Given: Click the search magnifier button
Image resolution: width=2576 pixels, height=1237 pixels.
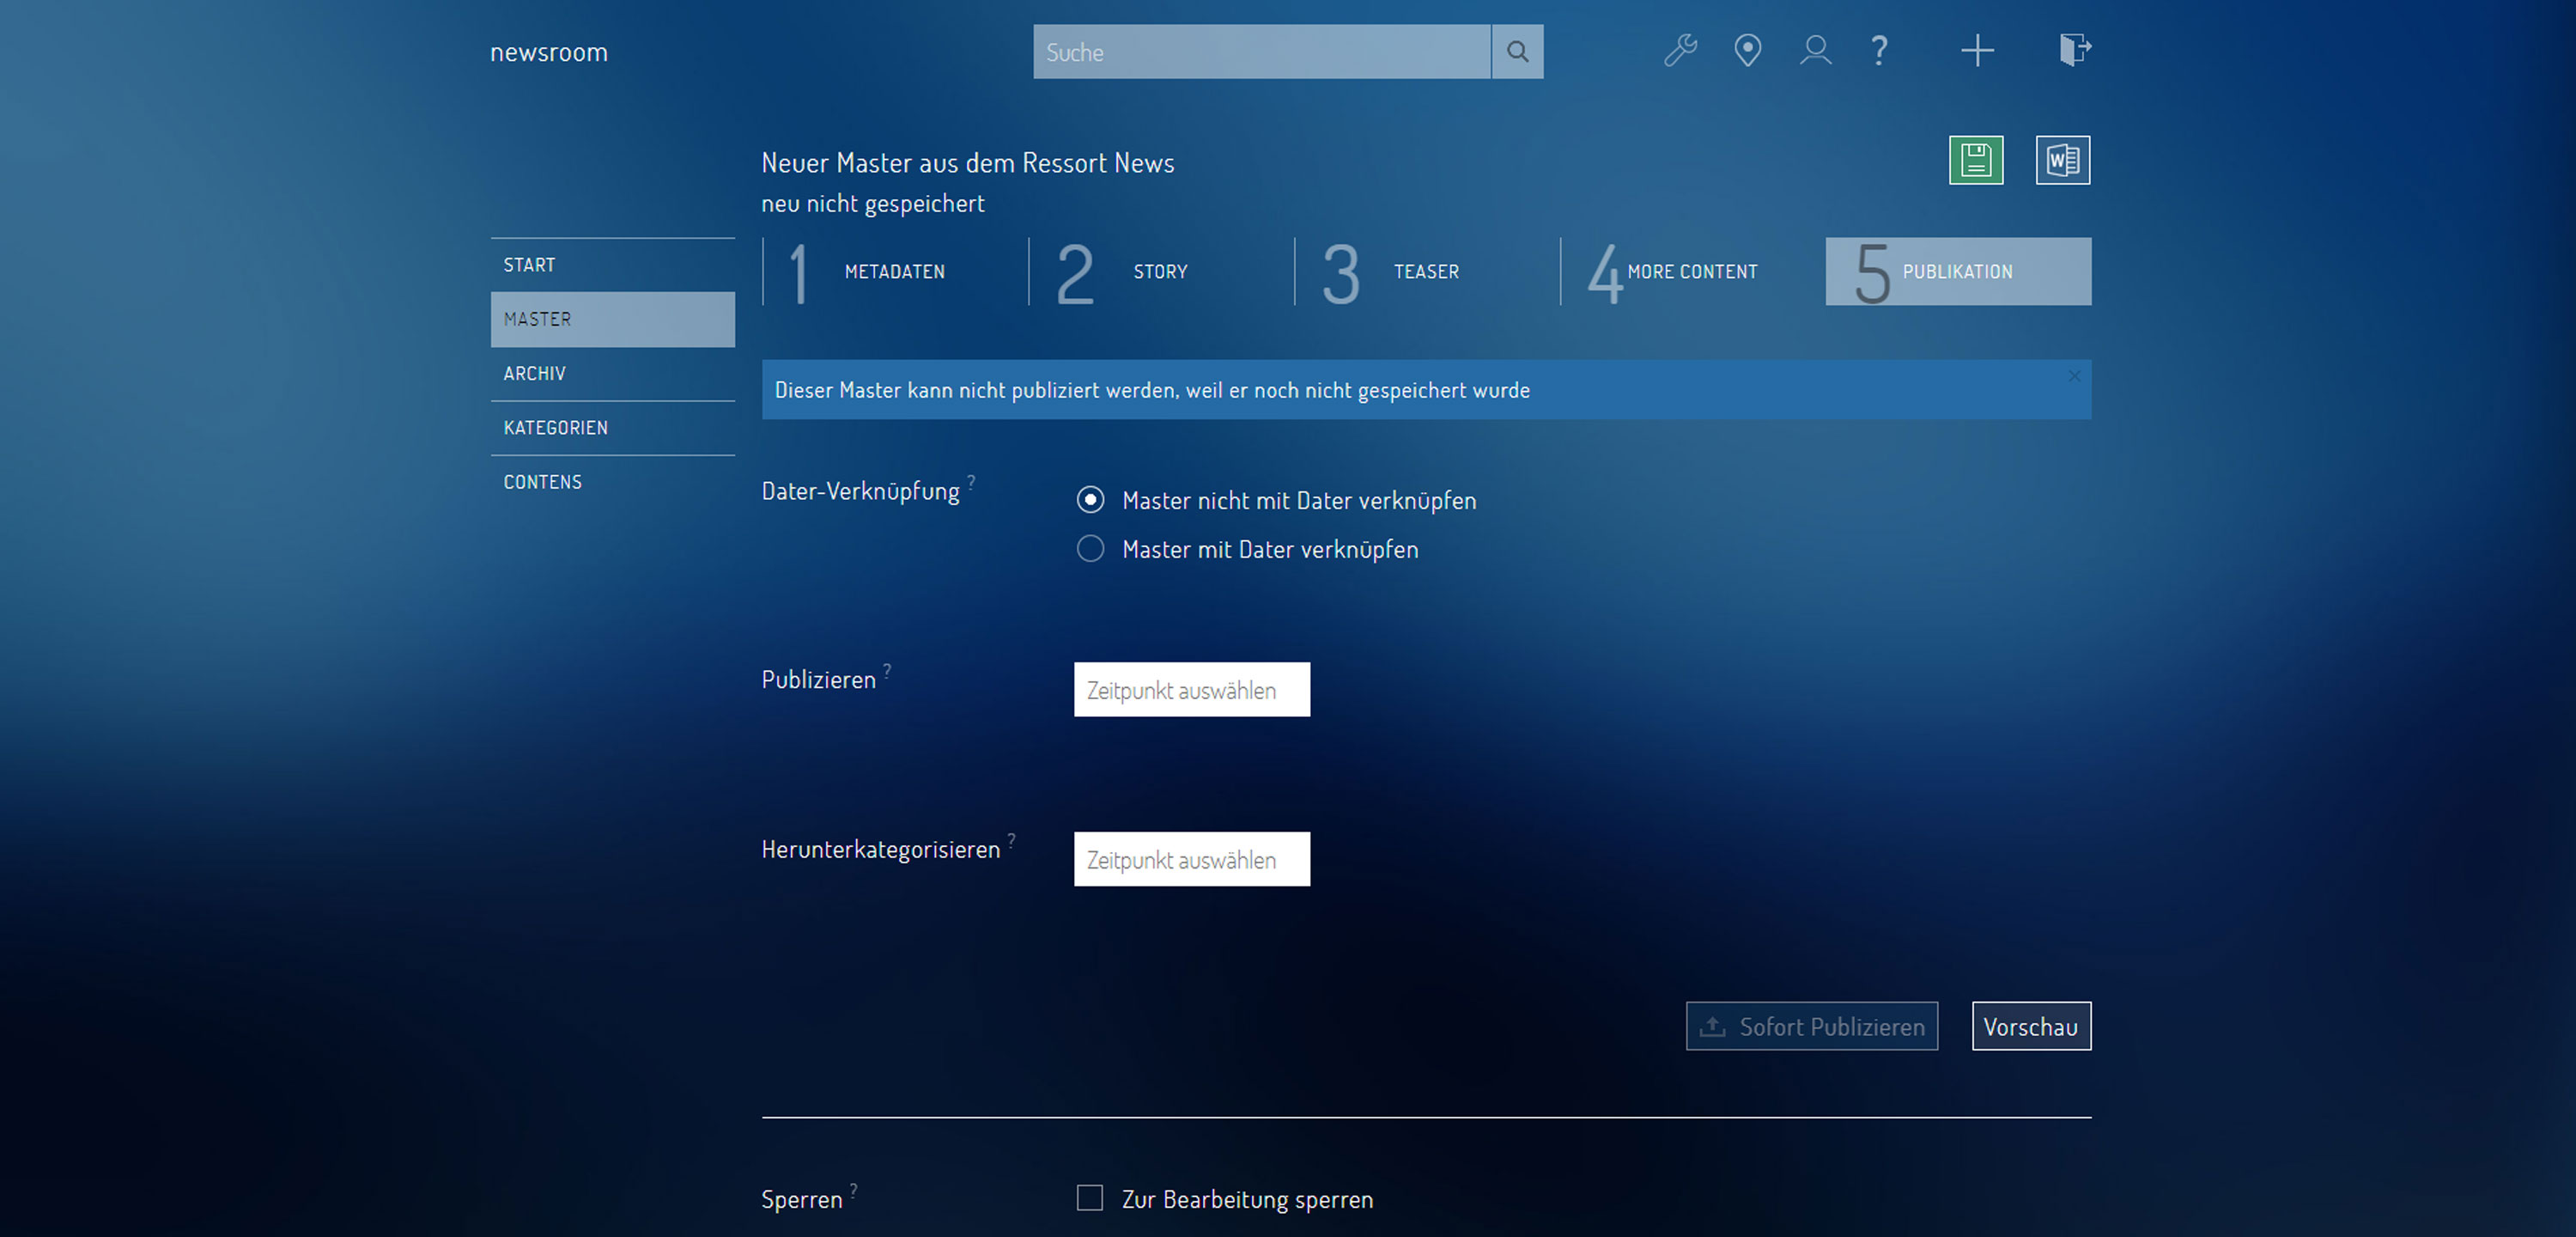Looking at the screenshot, I should point(1517,52).
